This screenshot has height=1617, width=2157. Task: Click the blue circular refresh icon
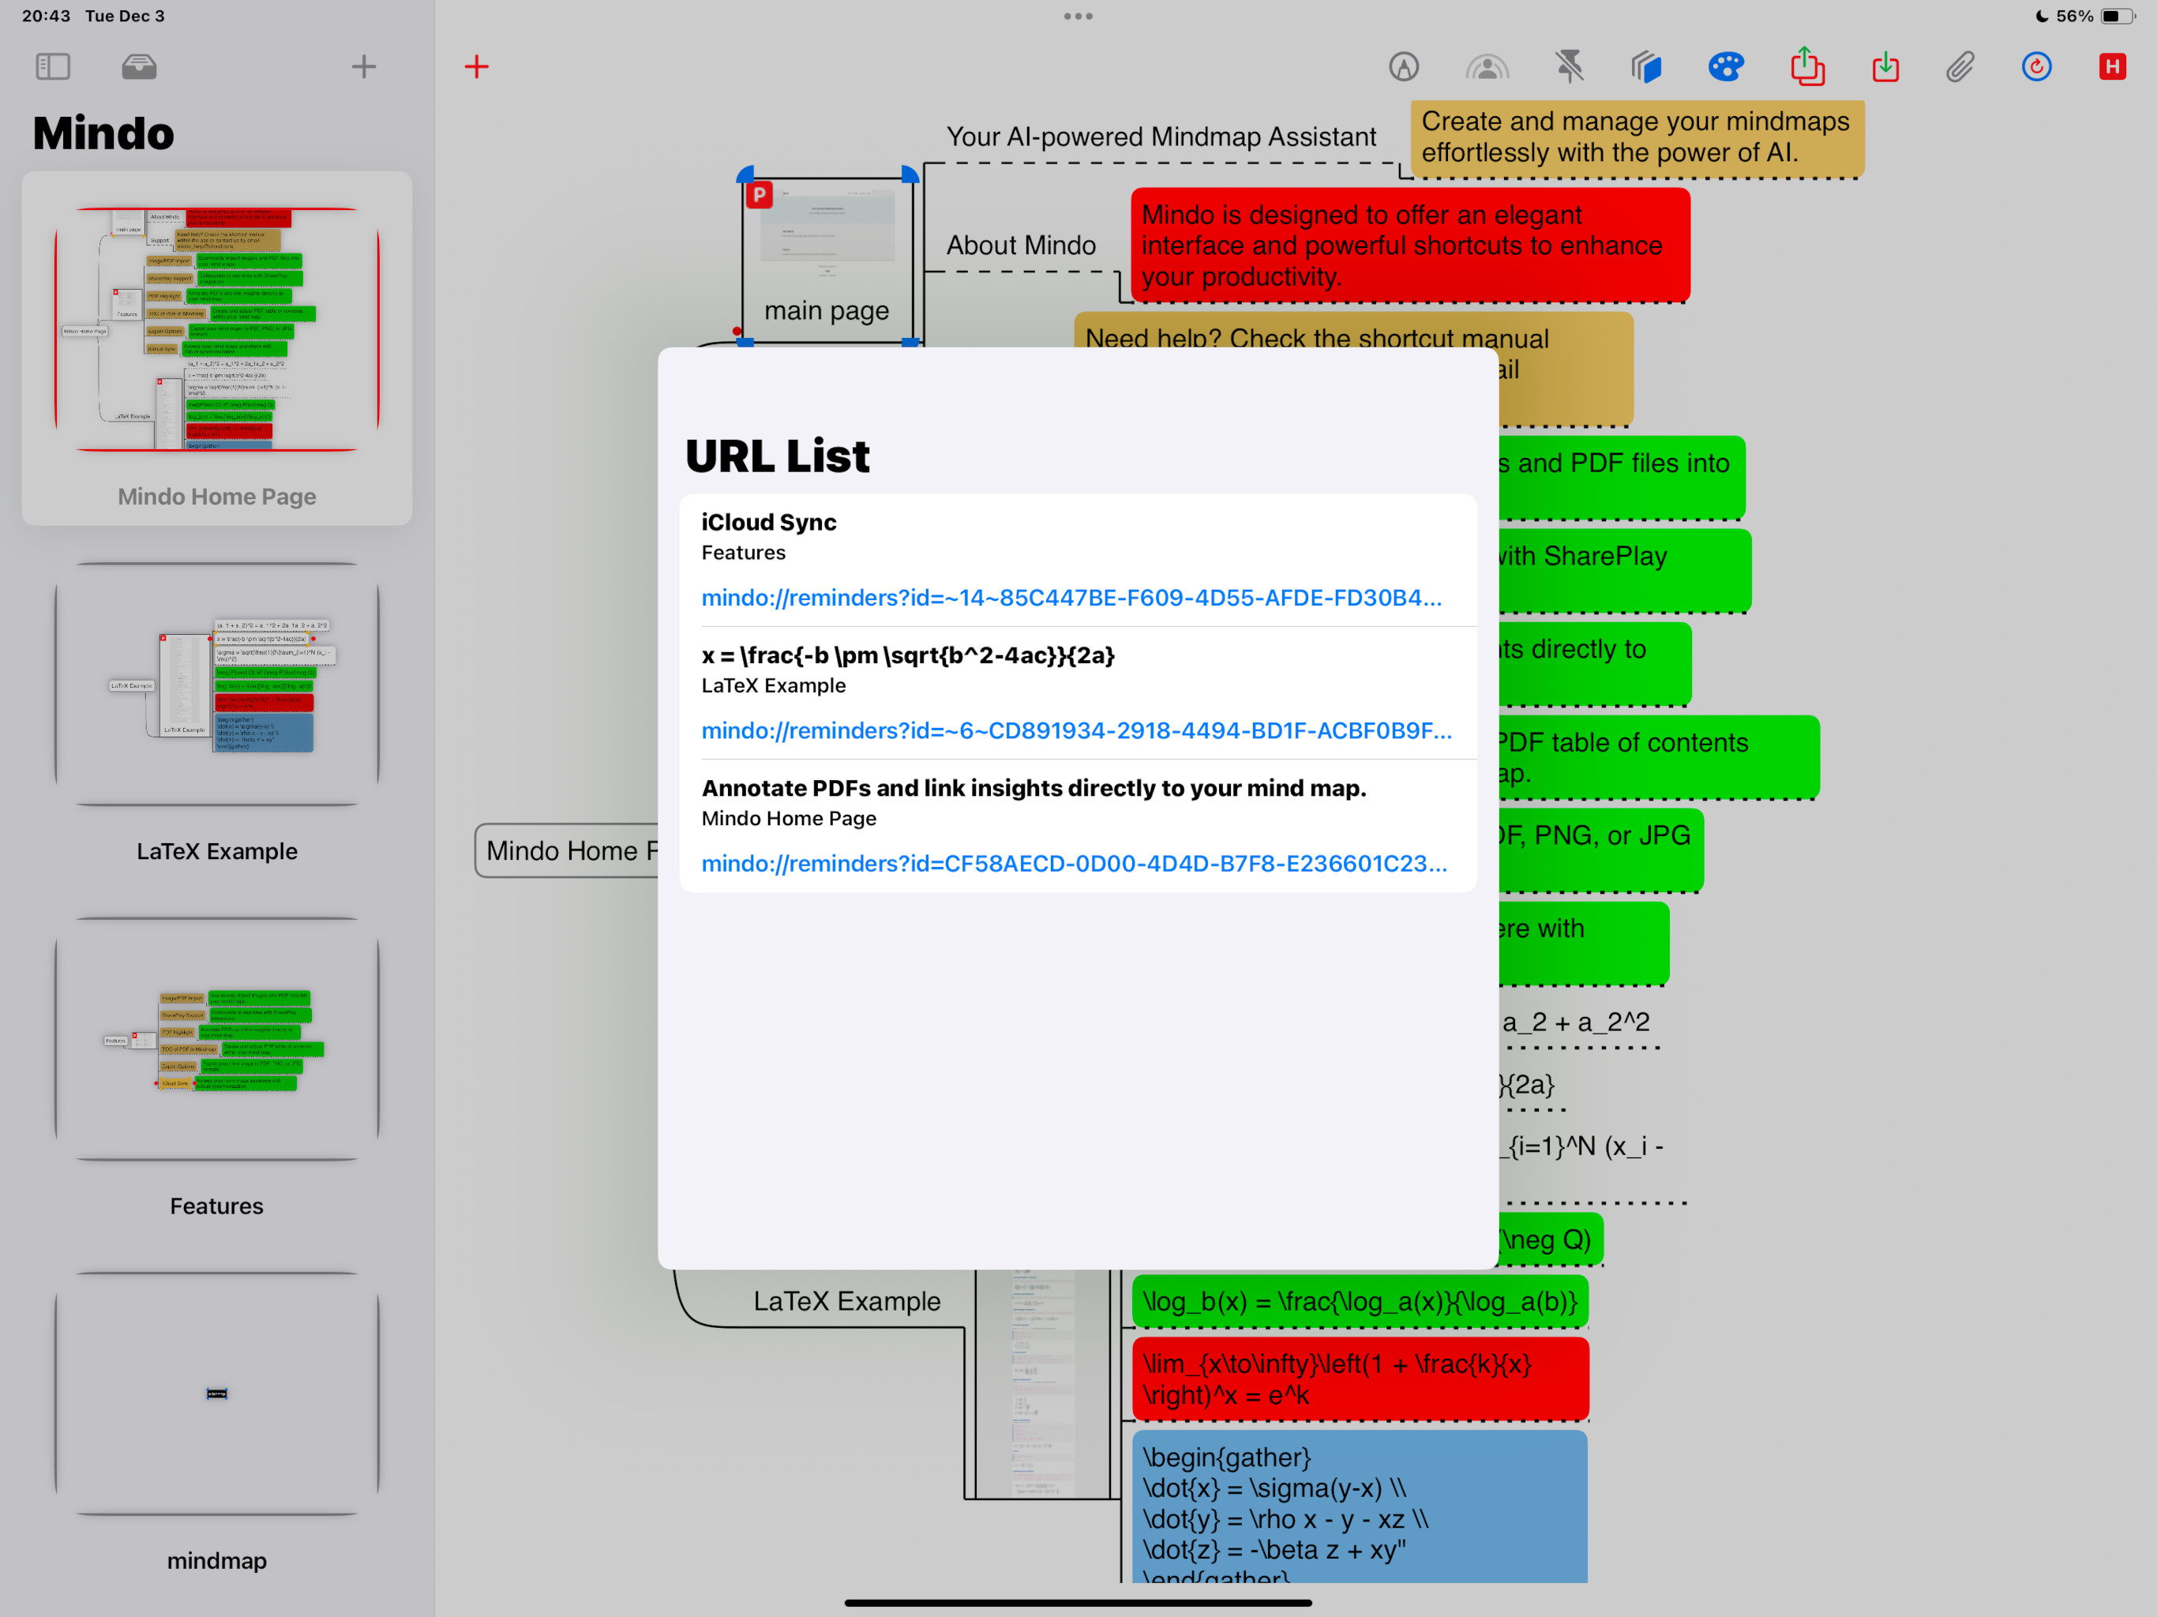[2036, 67]
